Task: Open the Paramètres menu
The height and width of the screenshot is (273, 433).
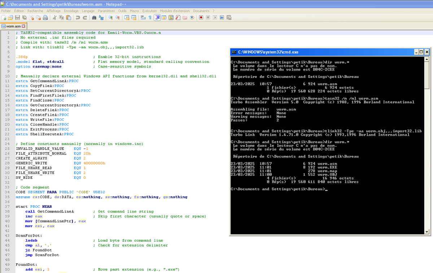Action: coord(106,11)
